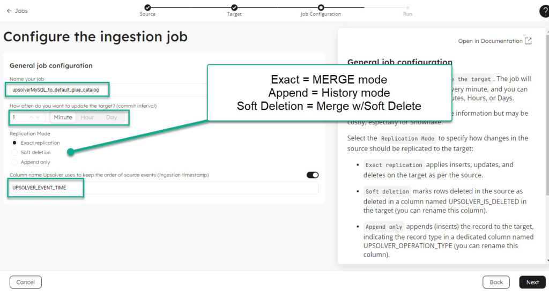The width and height of the screenshot is (549, 291).
Task: Click 'Soft deletion' code text in documentation
Action: point(387,191)
